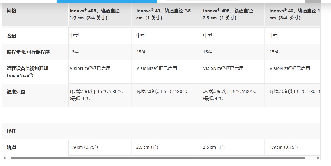Click 环境温度以上5 °C至80 °C in Innova 40 2.5 cm column

[x=162, y=91]
